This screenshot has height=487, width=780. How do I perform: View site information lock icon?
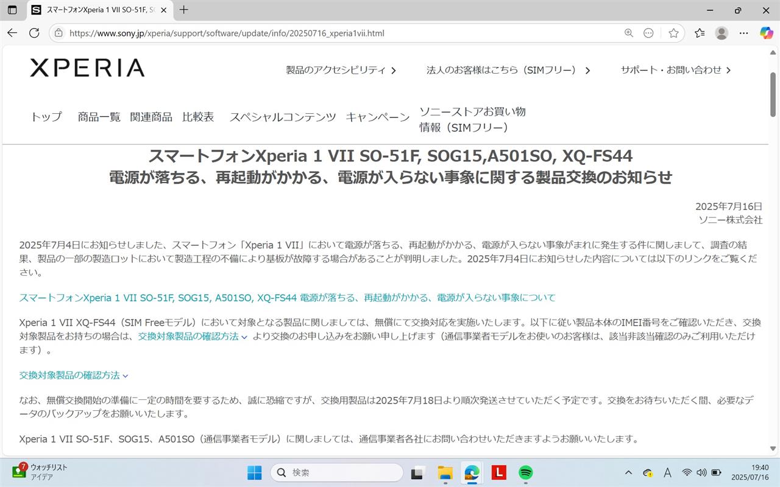pos(58,33)
